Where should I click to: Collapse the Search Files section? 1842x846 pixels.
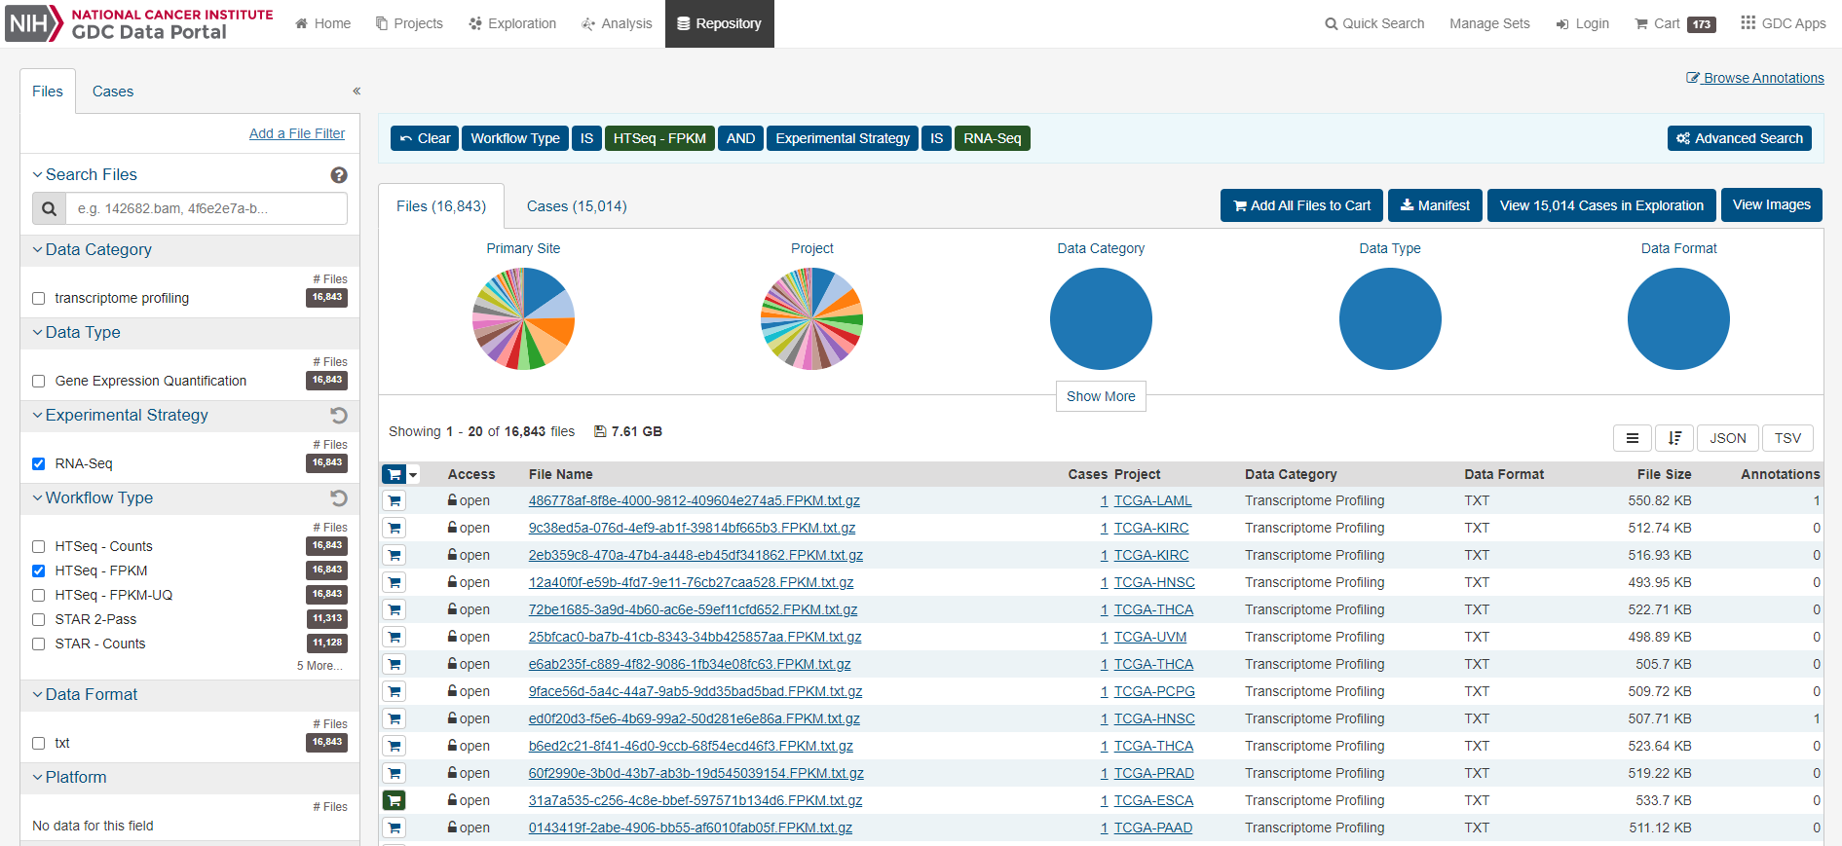click(85, 175)
